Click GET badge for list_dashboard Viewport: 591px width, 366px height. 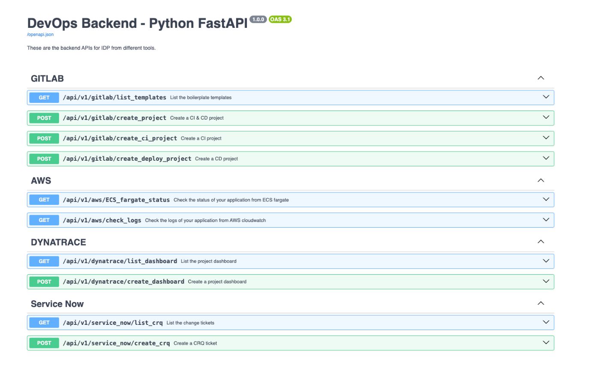44,261
